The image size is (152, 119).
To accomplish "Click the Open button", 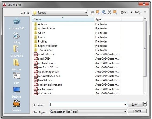I will click(135, 104).
